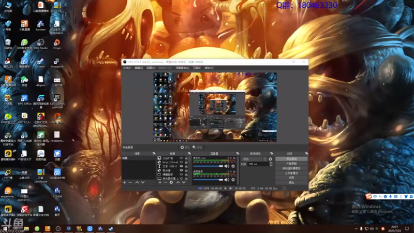Image resolution: width=414 pixels, height=233 pixels.
Task: Remove selected scene with minus icon
Action: point(130,182)
